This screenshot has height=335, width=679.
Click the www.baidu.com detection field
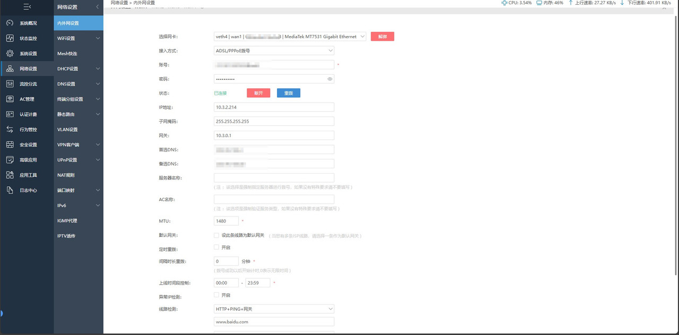coord(274,322)
